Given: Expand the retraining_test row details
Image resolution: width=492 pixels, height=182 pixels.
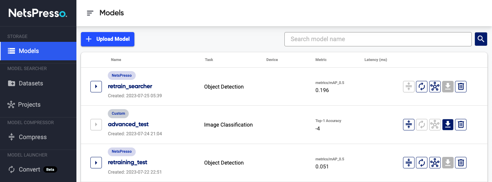Looking at the screenshot, I should click(x=96, y=162).
